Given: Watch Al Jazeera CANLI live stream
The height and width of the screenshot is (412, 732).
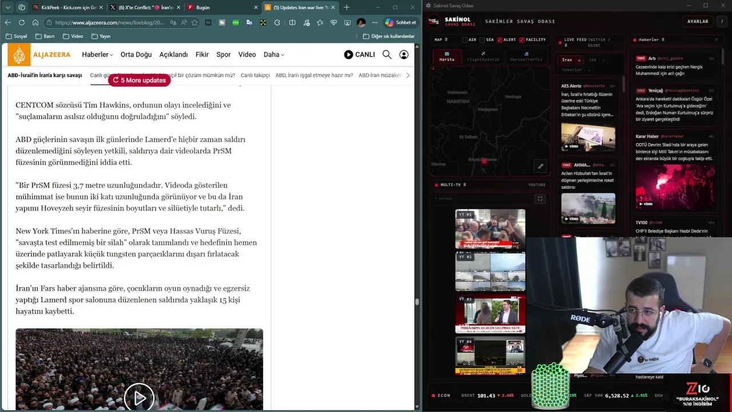Looking at the screenshot, I should 359,54.
